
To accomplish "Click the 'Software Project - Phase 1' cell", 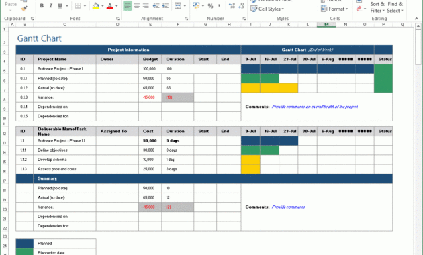I will [x=64, y=69].
